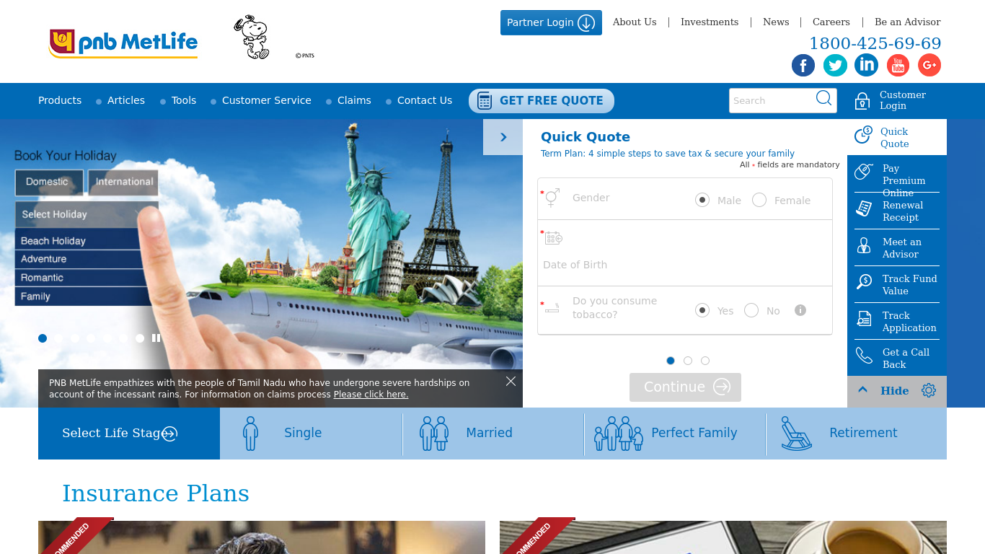
Task: Click Customer Login text link
Action: click(903, 100)
